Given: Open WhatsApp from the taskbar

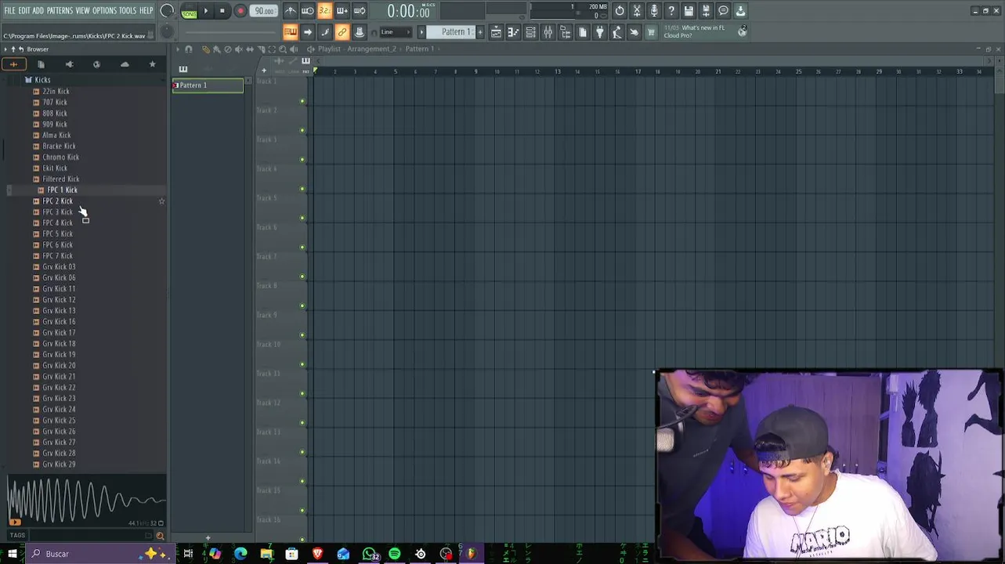Looking at the screenshot, I should coord(370,554).
